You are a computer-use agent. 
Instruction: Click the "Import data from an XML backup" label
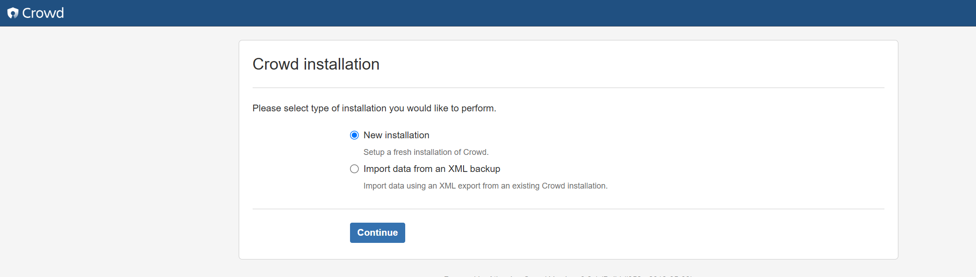click(x=432, y=169)
